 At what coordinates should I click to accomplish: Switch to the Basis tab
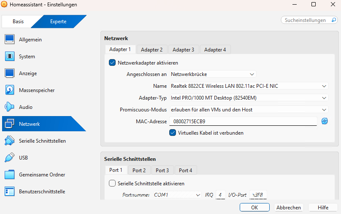point(18,21)
